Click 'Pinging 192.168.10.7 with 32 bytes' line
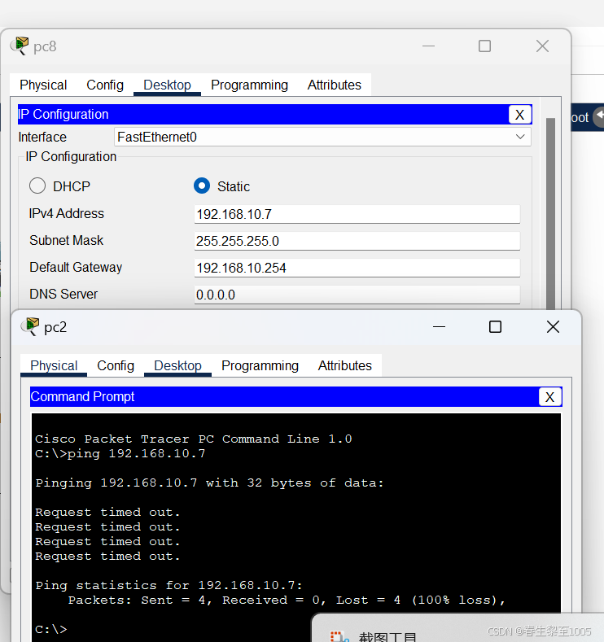This screenshot has height=642, width=604. (x=209, y=483)
